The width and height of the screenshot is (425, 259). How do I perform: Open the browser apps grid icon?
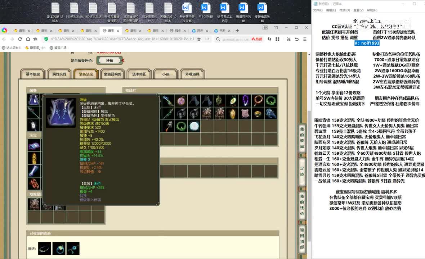277,39
